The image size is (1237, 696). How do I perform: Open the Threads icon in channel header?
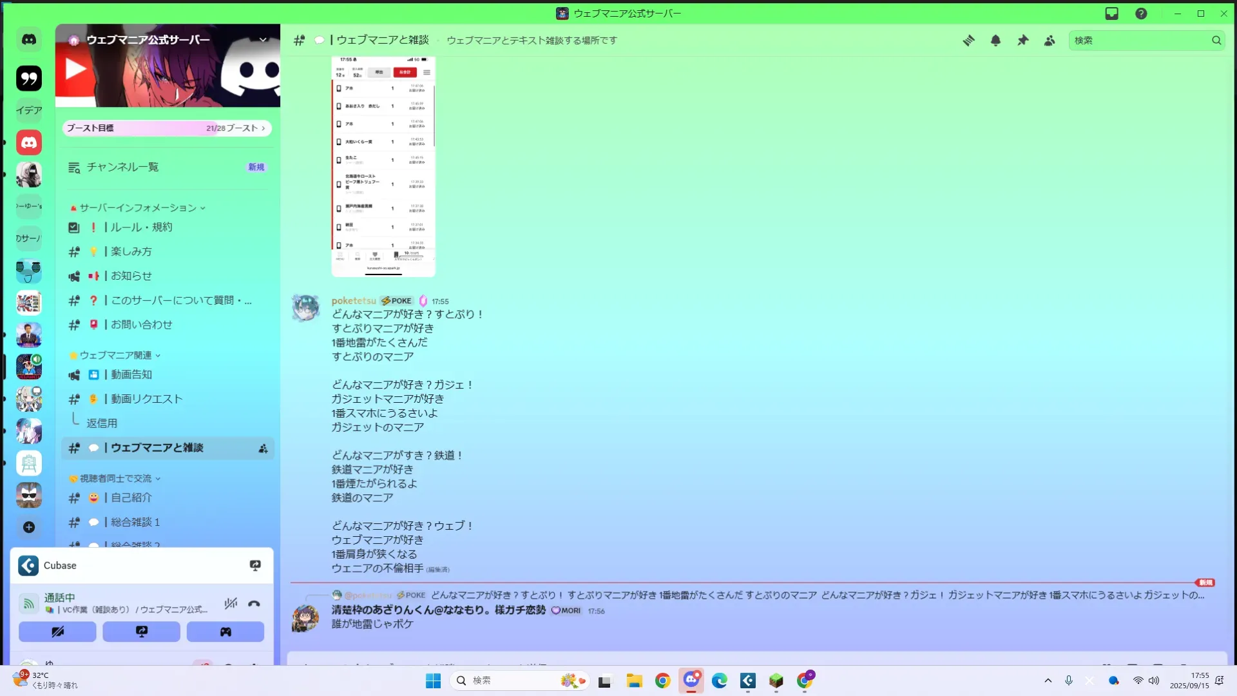point(968,41)
